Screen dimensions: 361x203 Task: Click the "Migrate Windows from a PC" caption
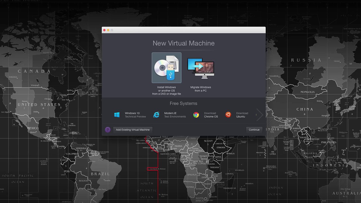[x=201, y=89]
